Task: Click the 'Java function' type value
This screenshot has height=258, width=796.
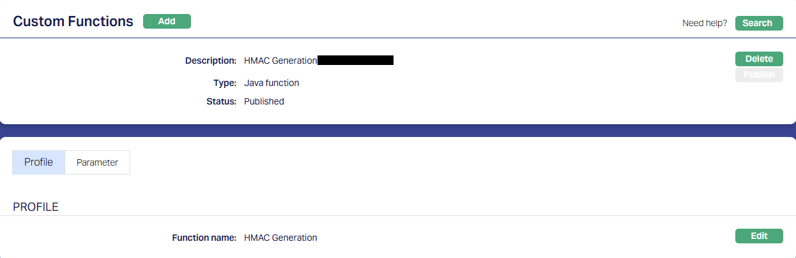Action: pyautogui.click(x=272, y=83)
